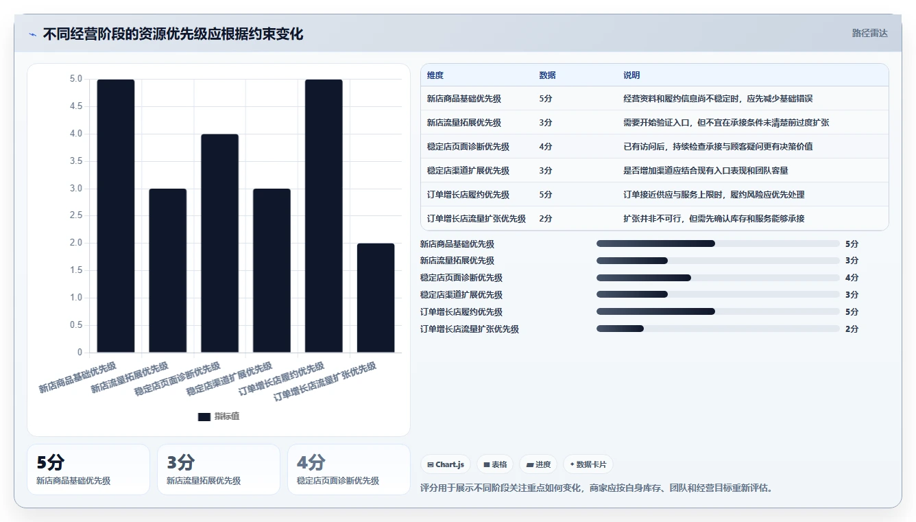Image resolution: width=916 pixels, height=522 pixels.
Task: Click the 订单增长店流量扩张优先级 chart bar
Action: point(376,298)
